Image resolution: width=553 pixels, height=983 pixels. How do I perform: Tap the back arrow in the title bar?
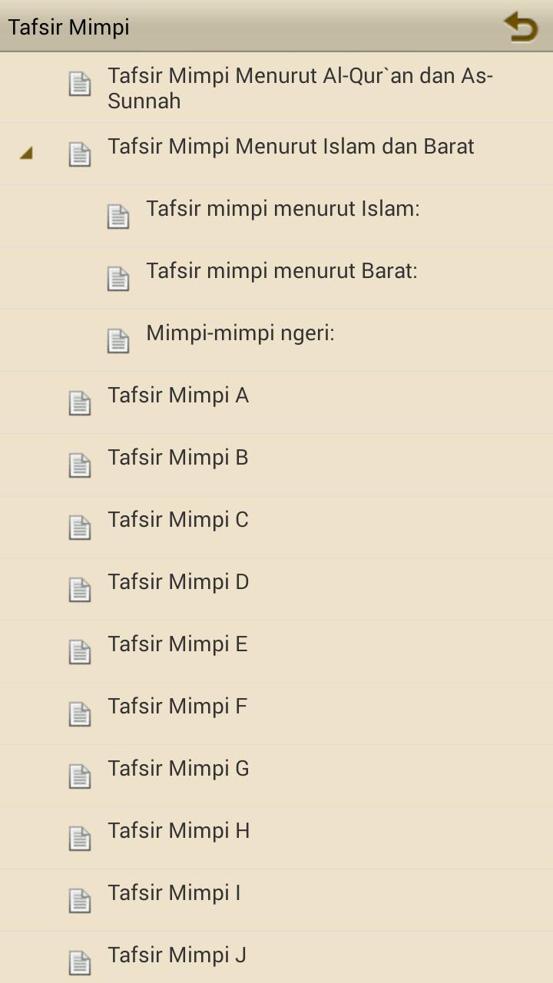tap(520, 26)
